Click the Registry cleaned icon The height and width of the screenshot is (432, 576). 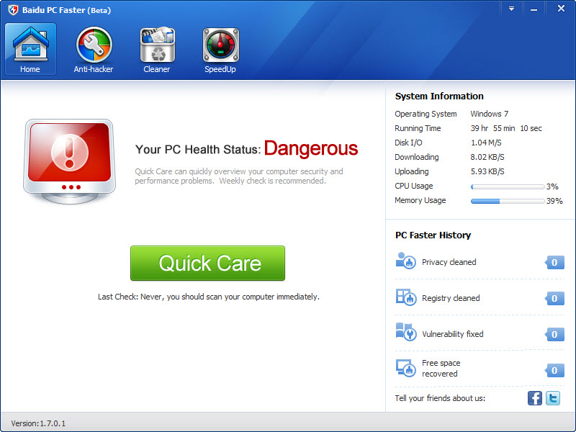tap(405, 297)
